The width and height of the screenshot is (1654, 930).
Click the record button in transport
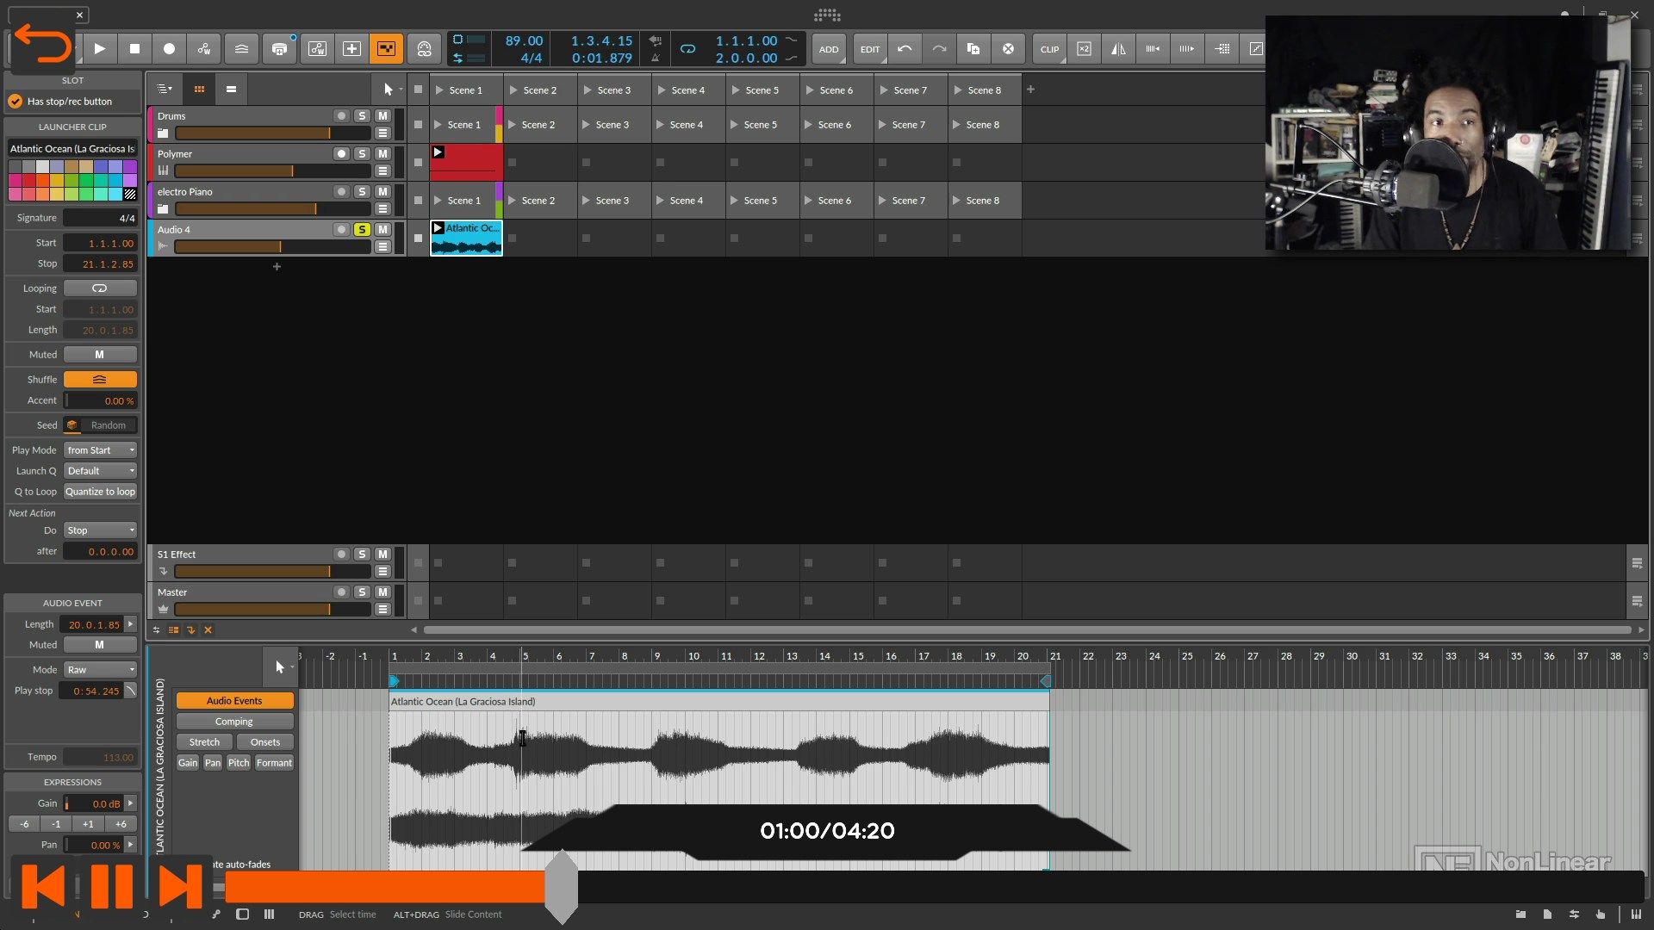[168, 47]
